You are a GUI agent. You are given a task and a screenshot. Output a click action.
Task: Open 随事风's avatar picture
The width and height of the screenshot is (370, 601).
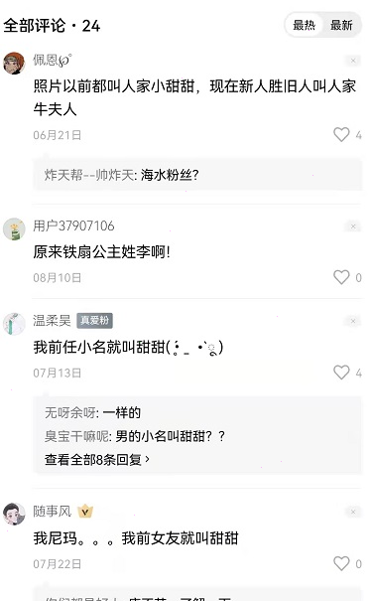[14, 514]
